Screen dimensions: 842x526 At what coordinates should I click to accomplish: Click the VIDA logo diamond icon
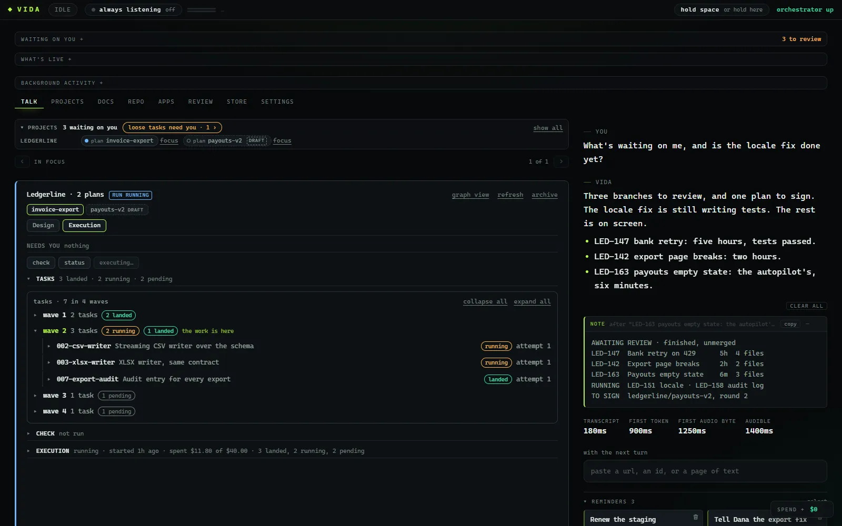(x=10, y=9)
